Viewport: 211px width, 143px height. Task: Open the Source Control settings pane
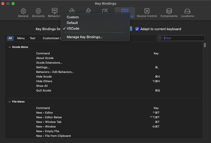[x=147, y=13]
